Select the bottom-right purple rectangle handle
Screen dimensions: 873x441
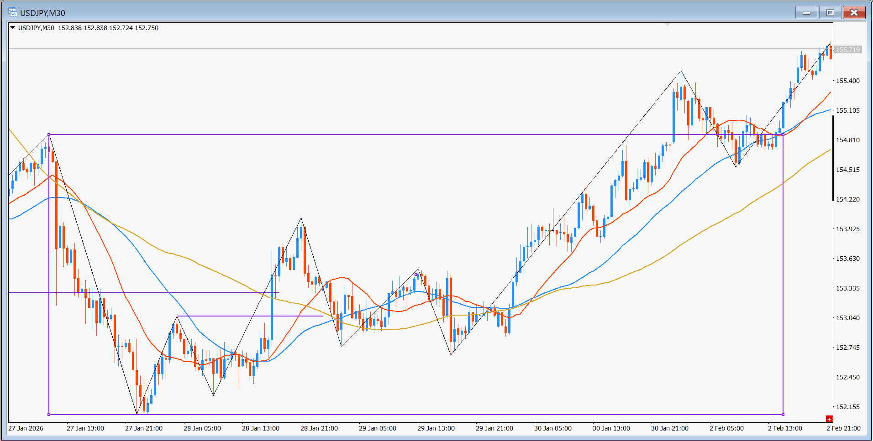(x=783, y=415)
